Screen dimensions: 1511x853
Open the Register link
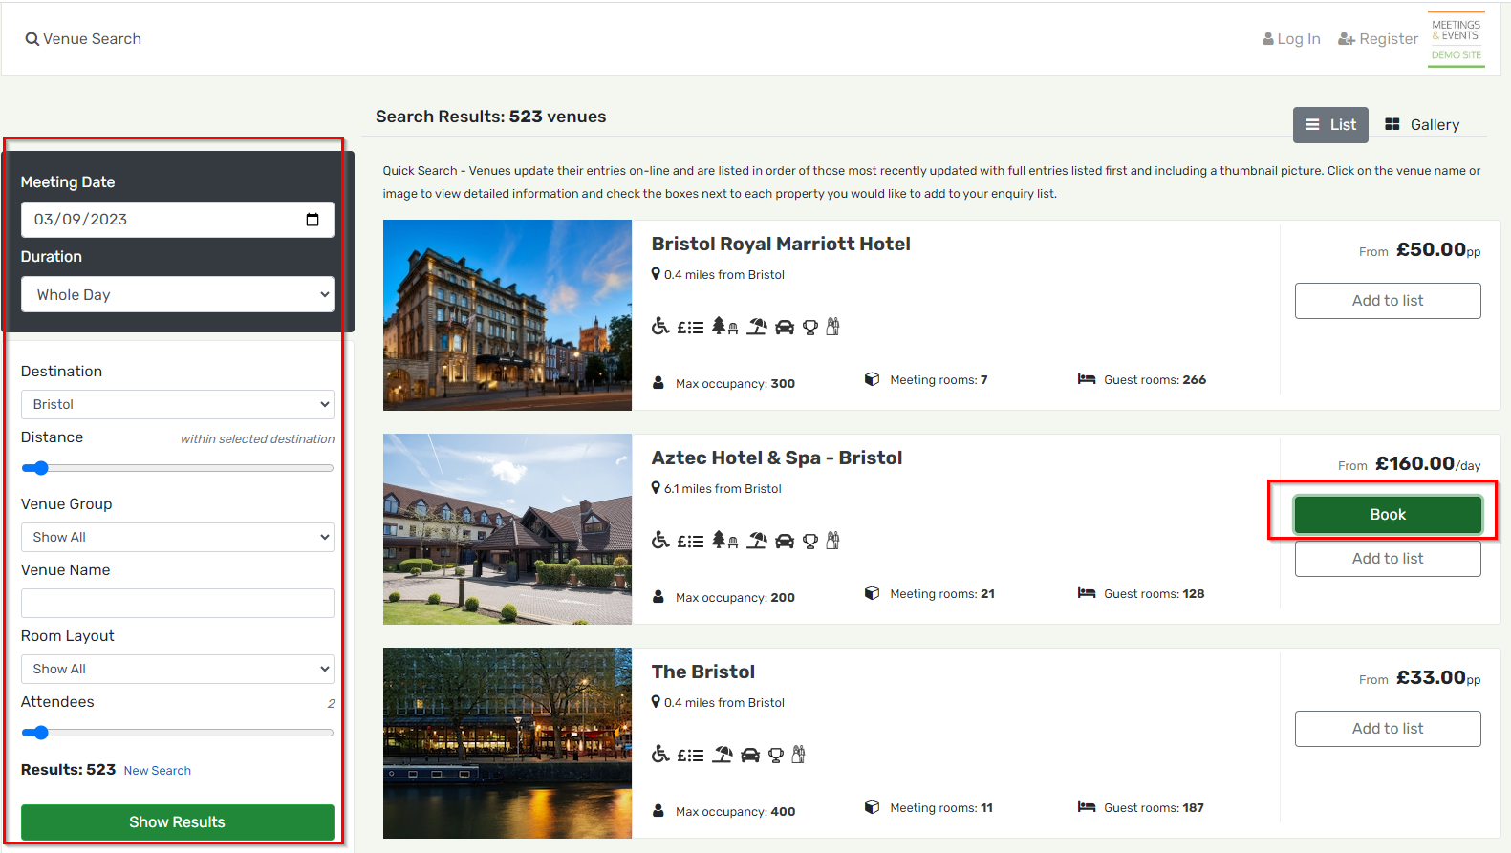pyautogui.click(x=1378, y=39)
